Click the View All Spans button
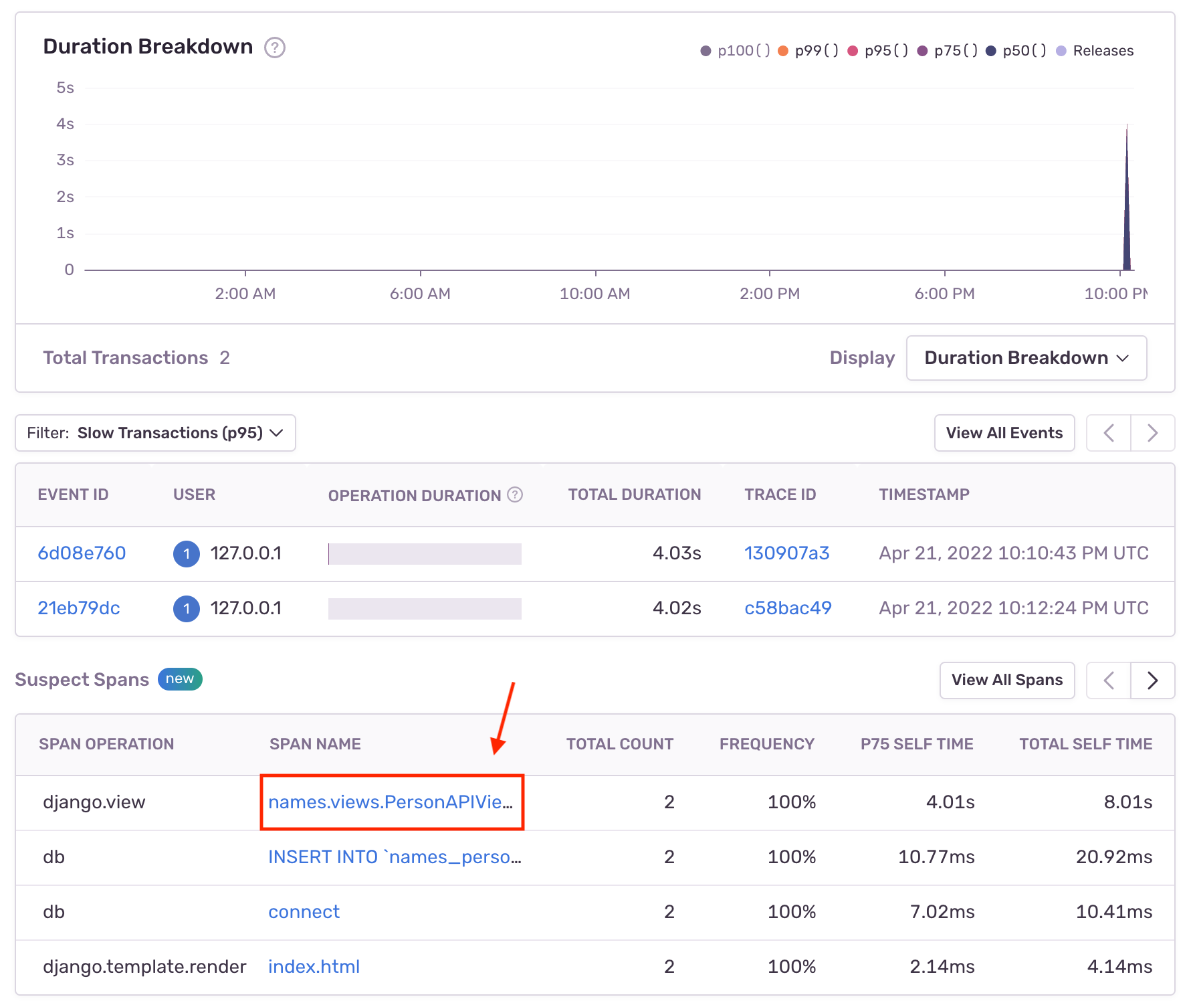This screenshot has height=1001, width=1189. tap(1007, 680)
